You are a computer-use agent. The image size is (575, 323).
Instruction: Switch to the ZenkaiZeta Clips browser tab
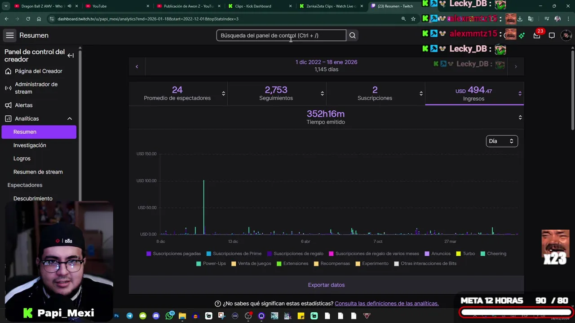pos(332,6)
